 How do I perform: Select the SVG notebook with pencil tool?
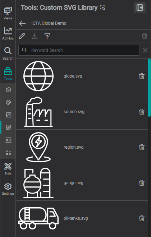[8, 127]
